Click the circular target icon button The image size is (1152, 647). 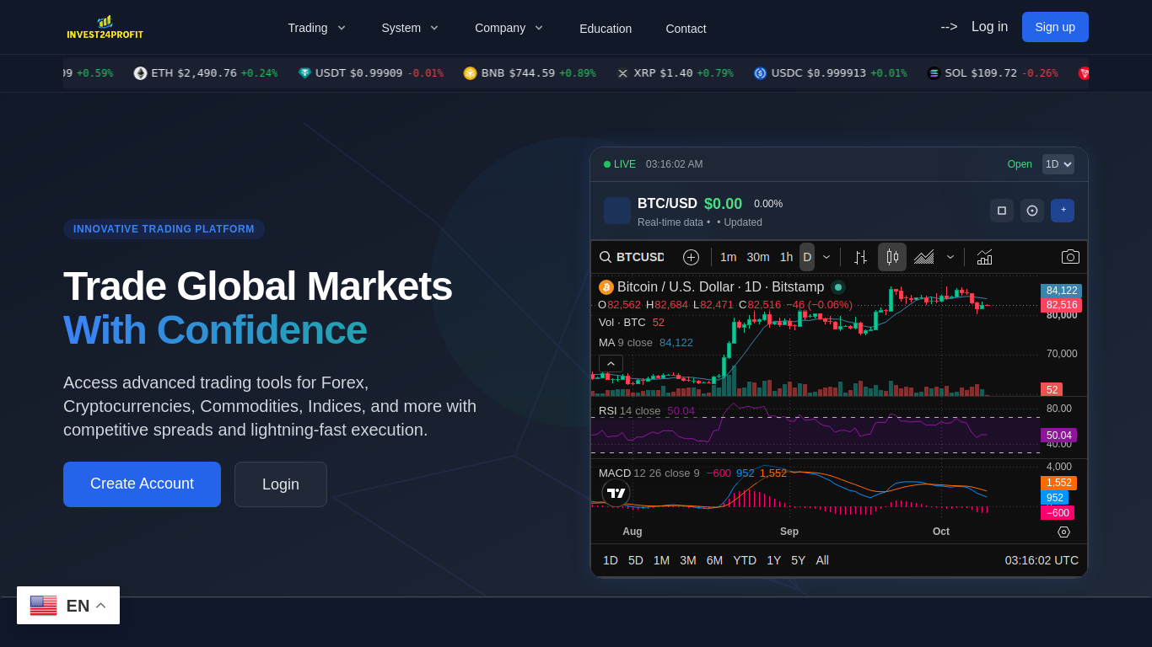[1032, 211]
